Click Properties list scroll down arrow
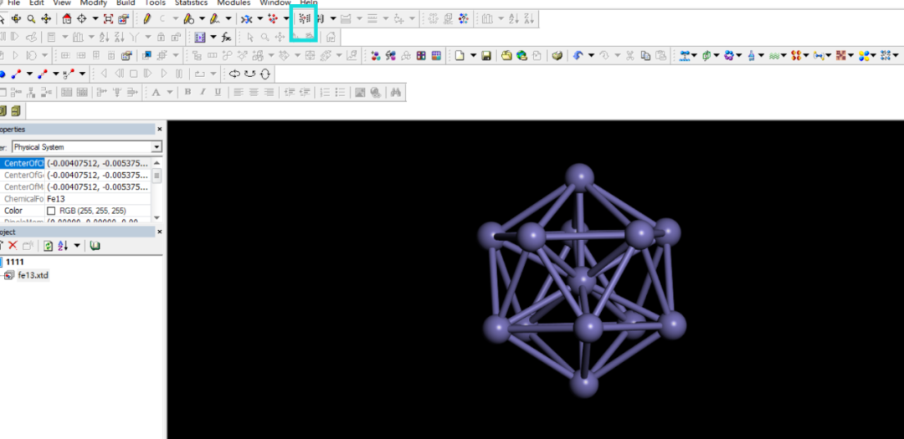 157,217
